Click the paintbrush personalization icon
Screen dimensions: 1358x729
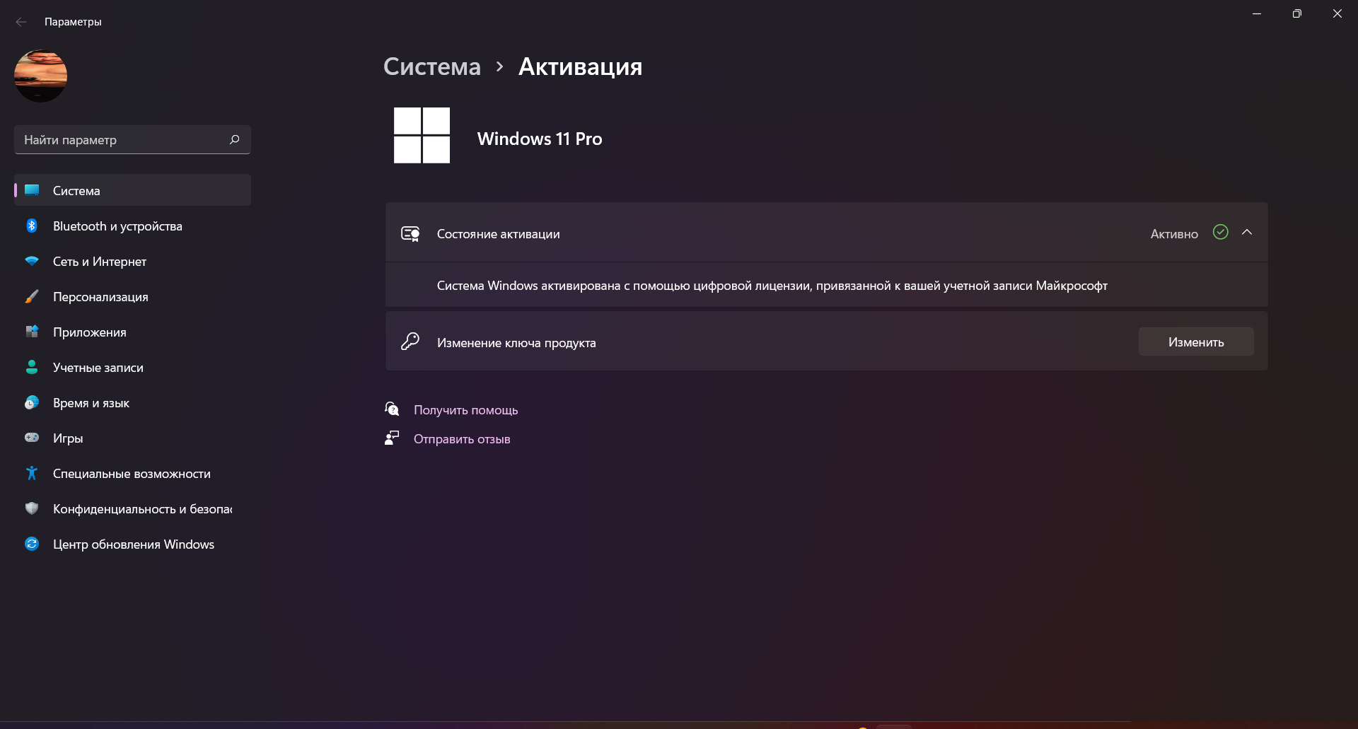(x=32, y=296)
